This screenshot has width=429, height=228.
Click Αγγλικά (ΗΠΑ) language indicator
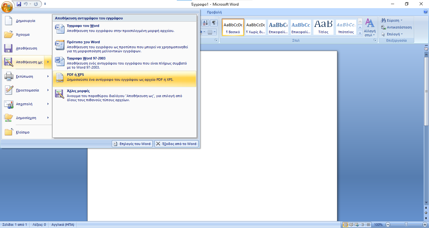(x=63, y=225)
